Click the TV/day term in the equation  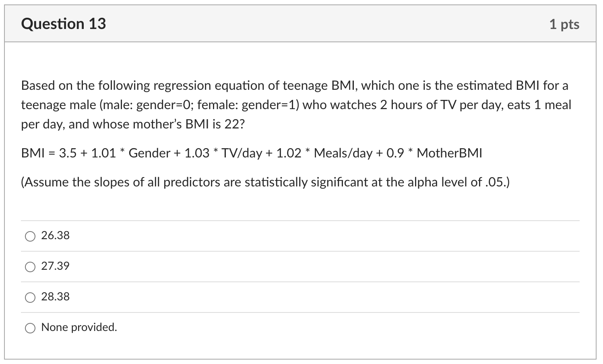[242, 153]
